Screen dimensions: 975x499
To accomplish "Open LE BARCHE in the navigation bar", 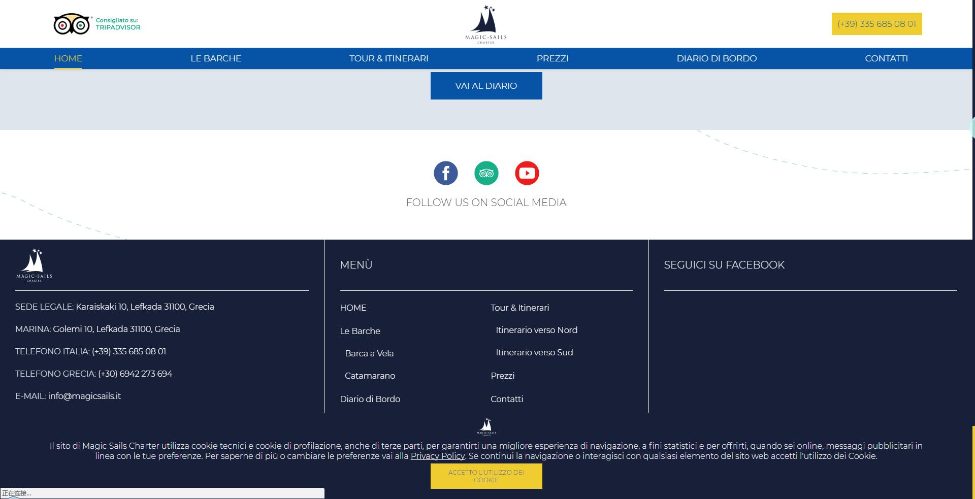I will [216, 58].
